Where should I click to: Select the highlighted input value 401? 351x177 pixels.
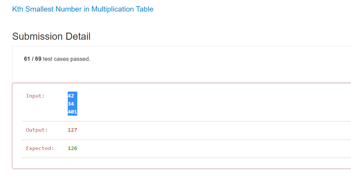tap(72, 112)
